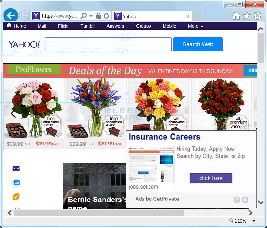Open Favorites with the star icon

click(x=247, y=16)
